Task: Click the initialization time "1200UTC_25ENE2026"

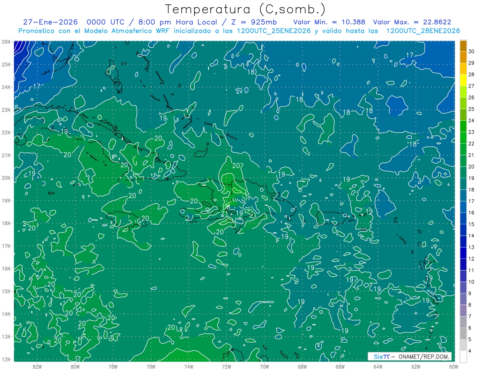Action: pos(274,31)
